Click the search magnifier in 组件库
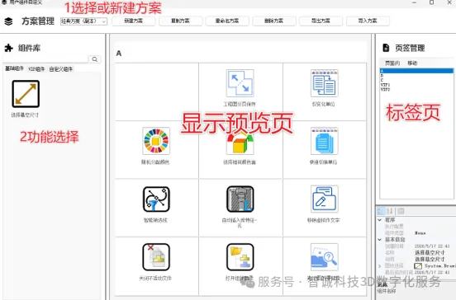The height and width of the screenshot is (300, 456). pos(95,59)
